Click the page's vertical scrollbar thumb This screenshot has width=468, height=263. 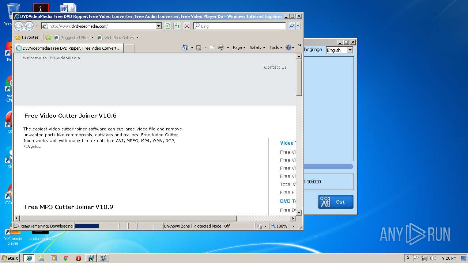coord(299,77)
